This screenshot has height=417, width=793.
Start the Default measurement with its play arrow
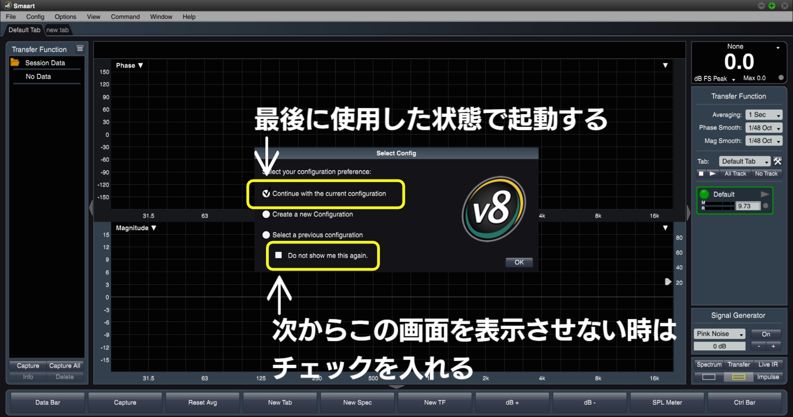click(765, 194)
